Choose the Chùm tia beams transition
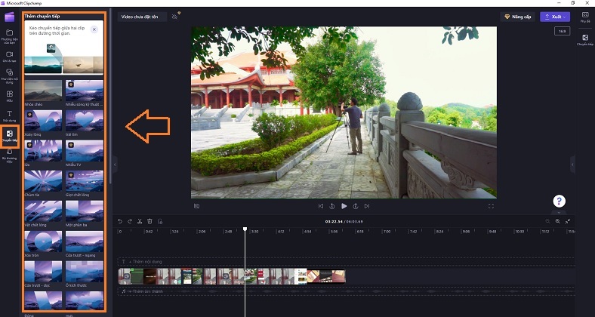Image resolution: width=595 pixels, height=317 pixels. [43, 181]
